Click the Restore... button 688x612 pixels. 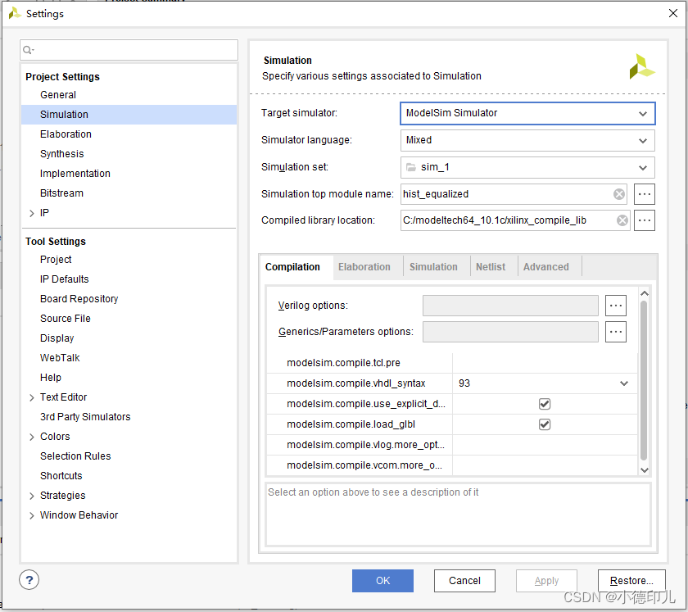631,580
